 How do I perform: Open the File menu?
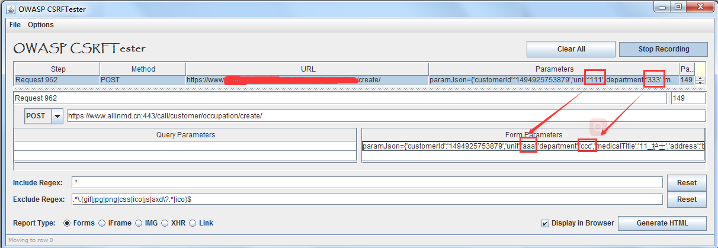[x=15, y=25]
